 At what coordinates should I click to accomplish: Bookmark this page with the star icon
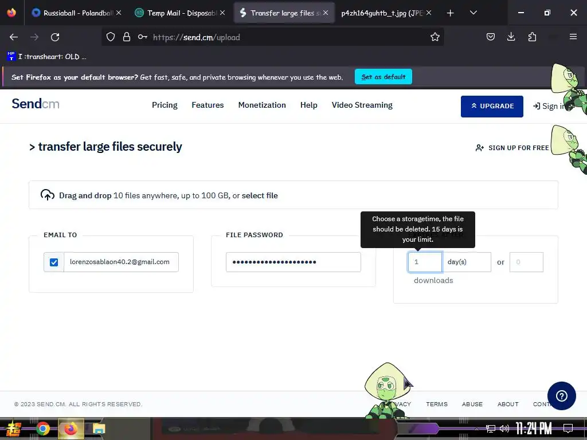tap(435, 37)
